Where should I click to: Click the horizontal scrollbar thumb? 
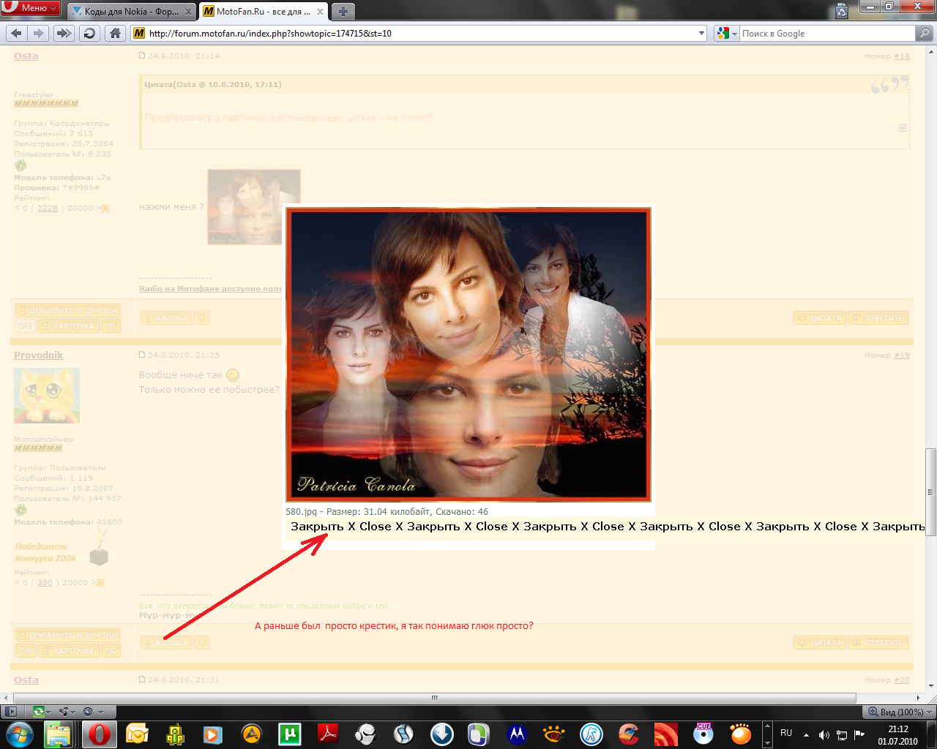[x=434, y=698]
